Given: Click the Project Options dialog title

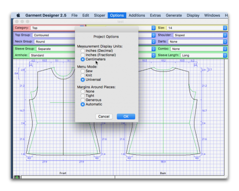Looking at the screenshot, I should 106,37.
